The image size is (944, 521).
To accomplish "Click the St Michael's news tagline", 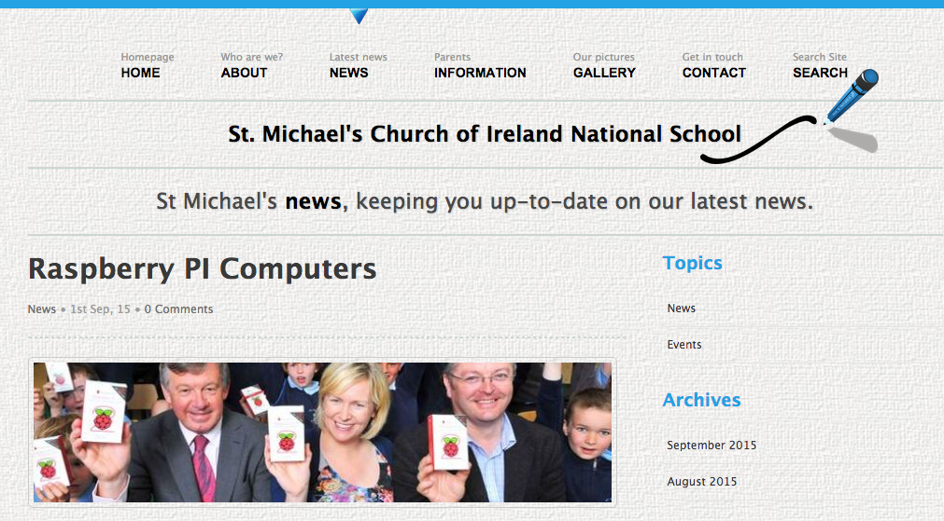I will (484, 201).
